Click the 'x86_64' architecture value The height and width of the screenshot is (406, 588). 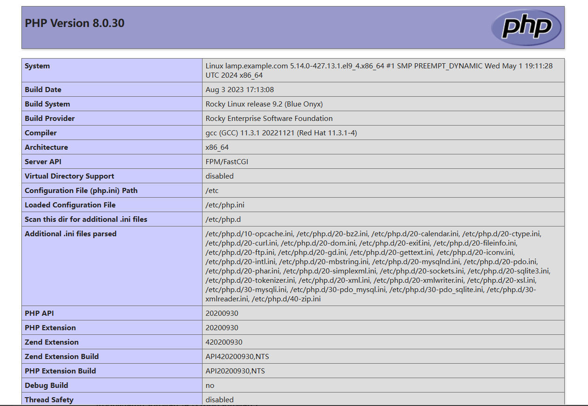(217, 147)
